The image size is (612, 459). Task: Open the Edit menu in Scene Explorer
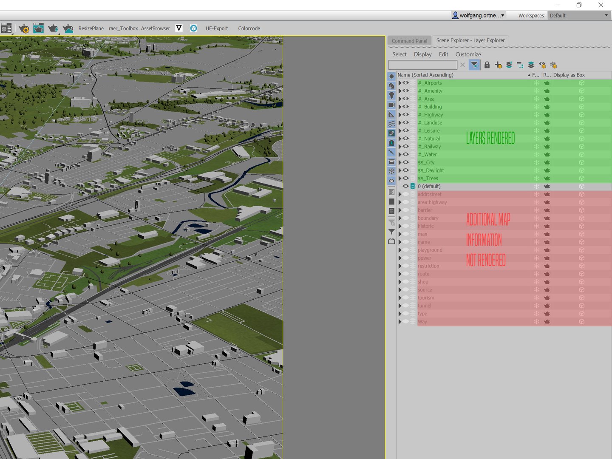tap(444, 54)
